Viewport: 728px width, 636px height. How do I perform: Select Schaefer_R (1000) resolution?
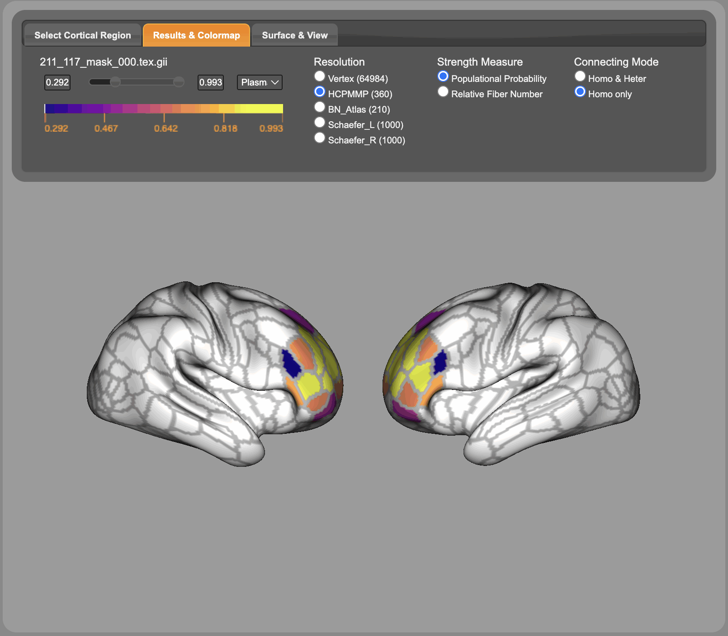[x=320, y=138]
